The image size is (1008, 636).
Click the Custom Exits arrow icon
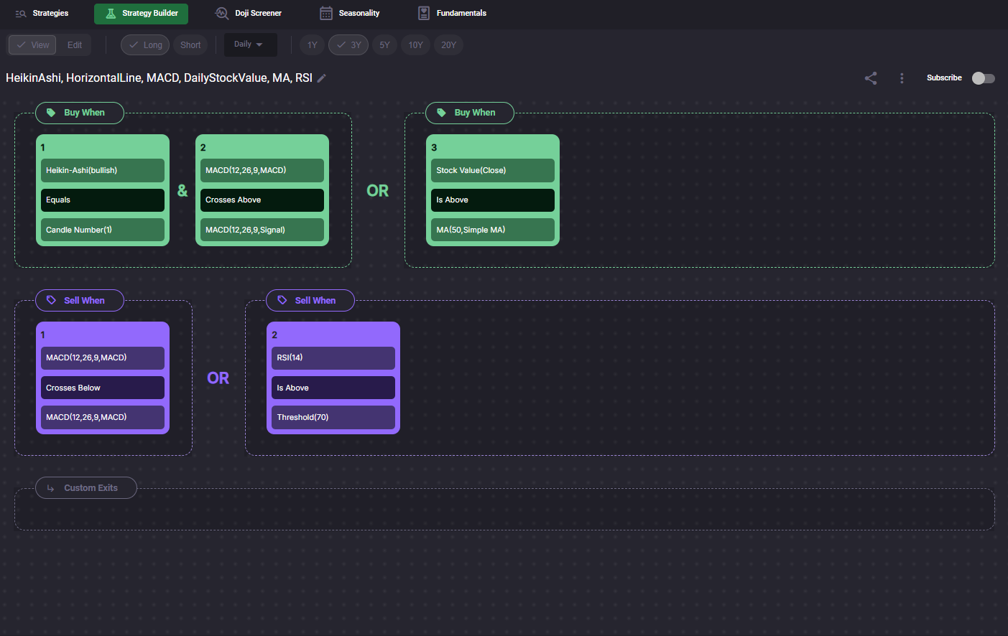coord(50,488)
